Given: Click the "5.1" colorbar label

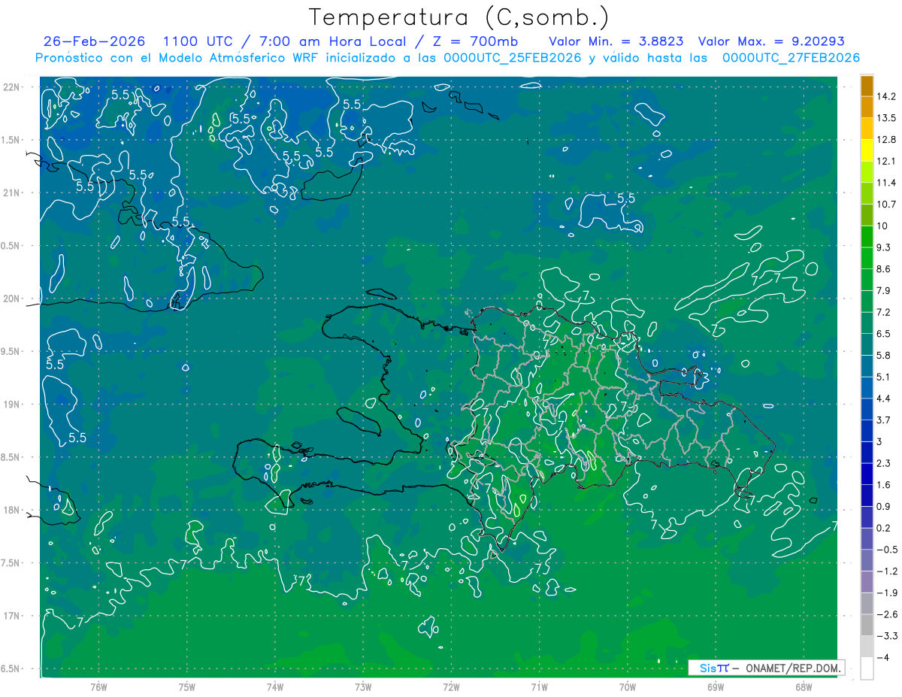Looking at the screenshot, I should click(x=883, y=377).
